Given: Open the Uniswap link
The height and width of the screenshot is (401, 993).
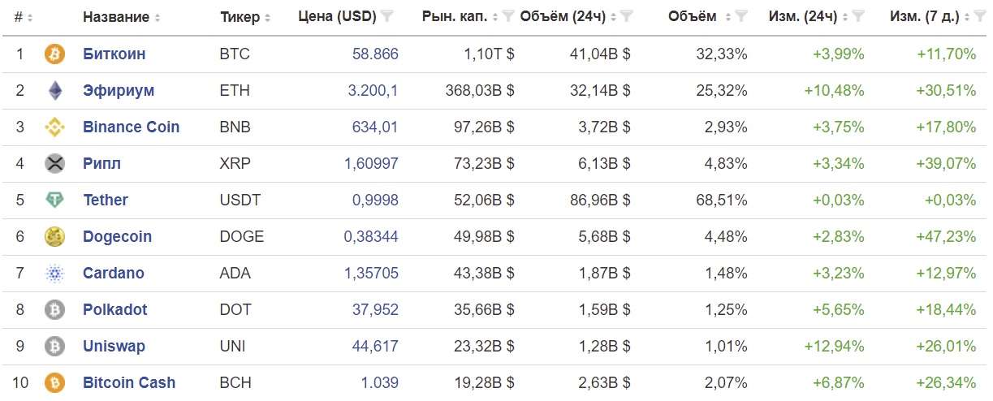Looking at the screenshot, I should [x=114, y=347].
